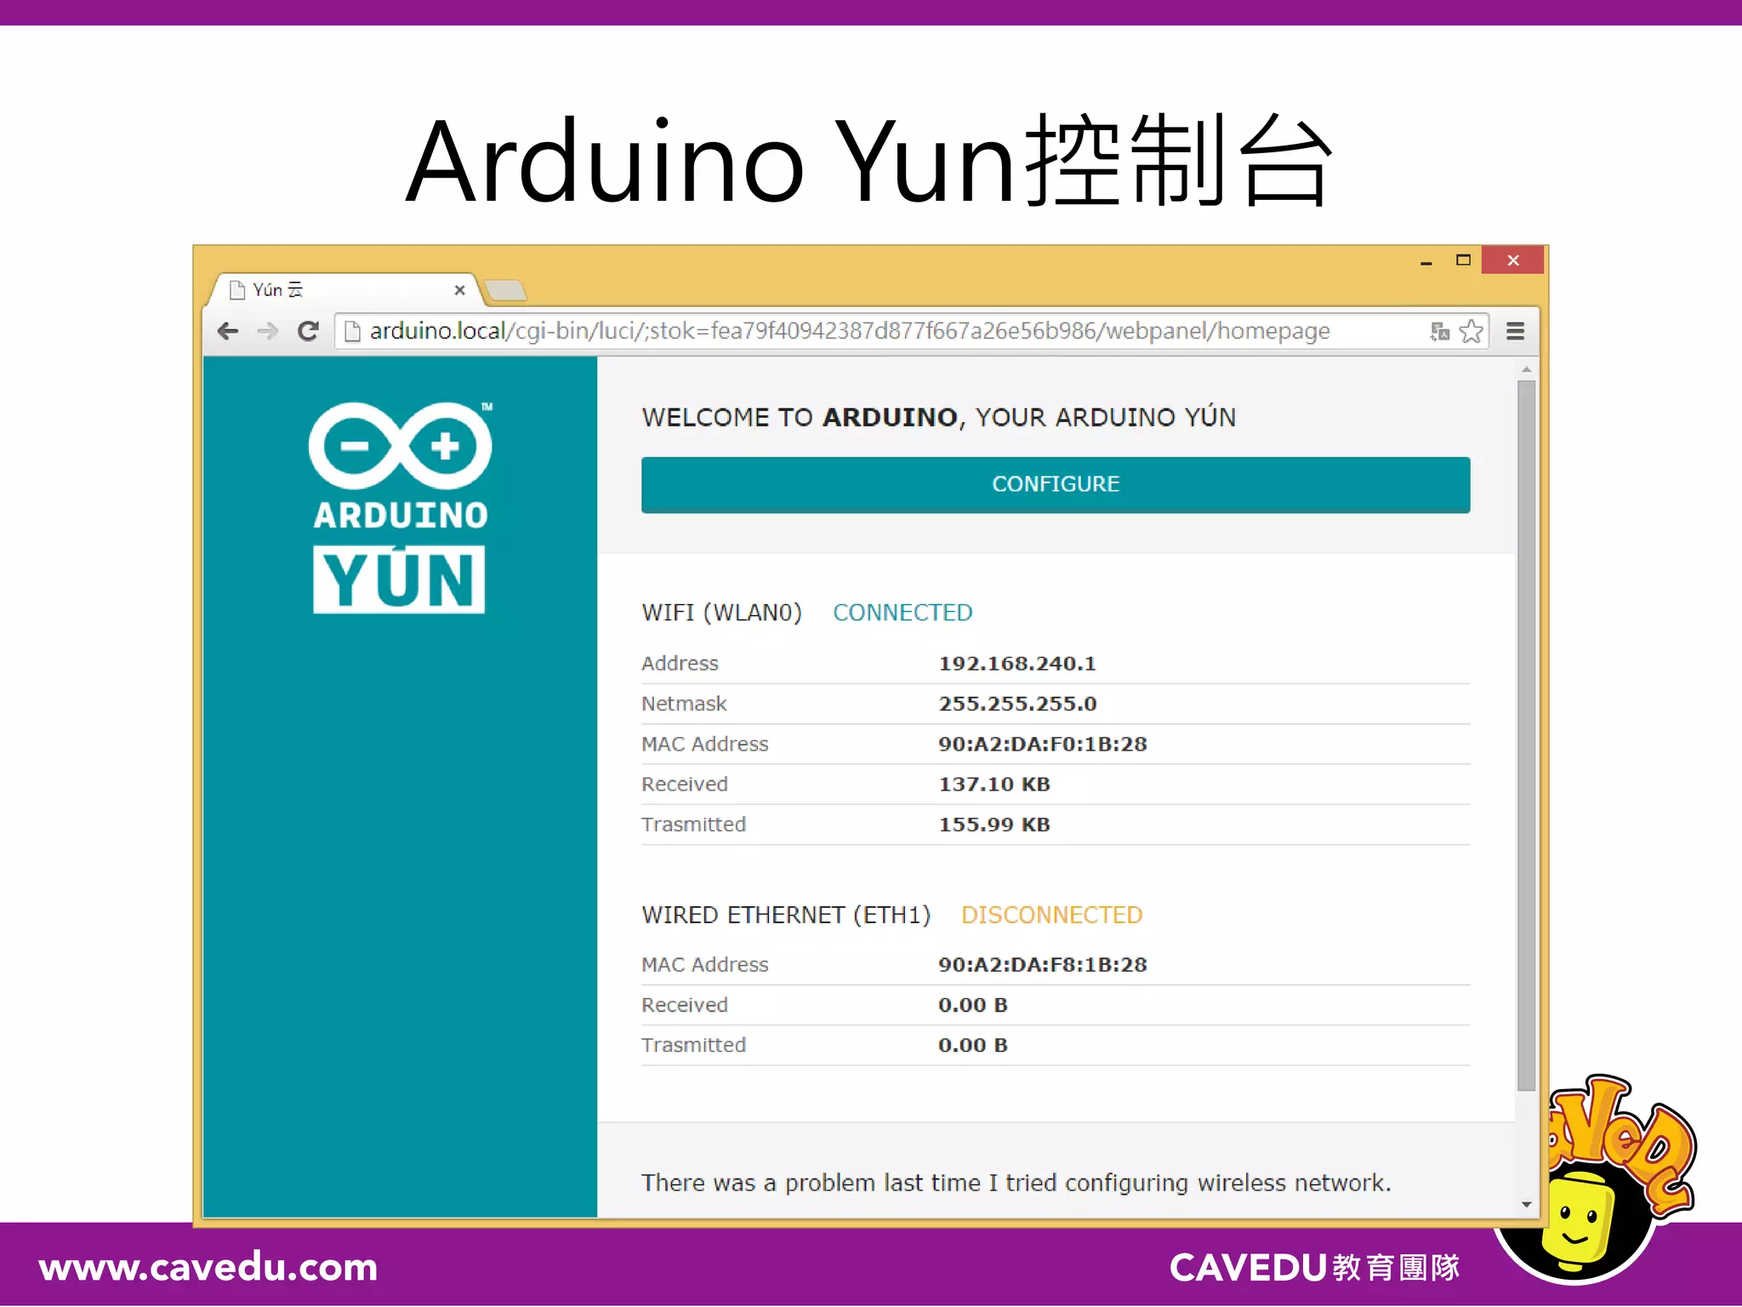This screenshot has width=1742, height=1307.
Task: Click the CONFIGURE button
Action: (1056, 484)
